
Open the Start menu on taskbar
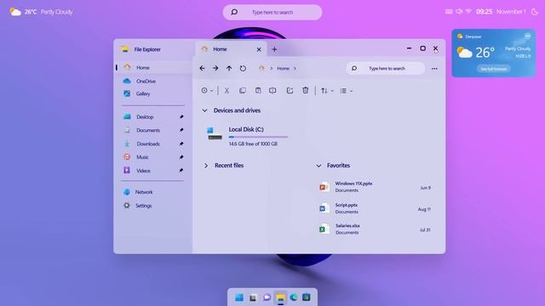(239, 297)
